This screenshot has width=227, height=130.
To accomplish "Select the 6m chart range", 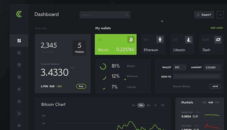I will tap(148, 105).
